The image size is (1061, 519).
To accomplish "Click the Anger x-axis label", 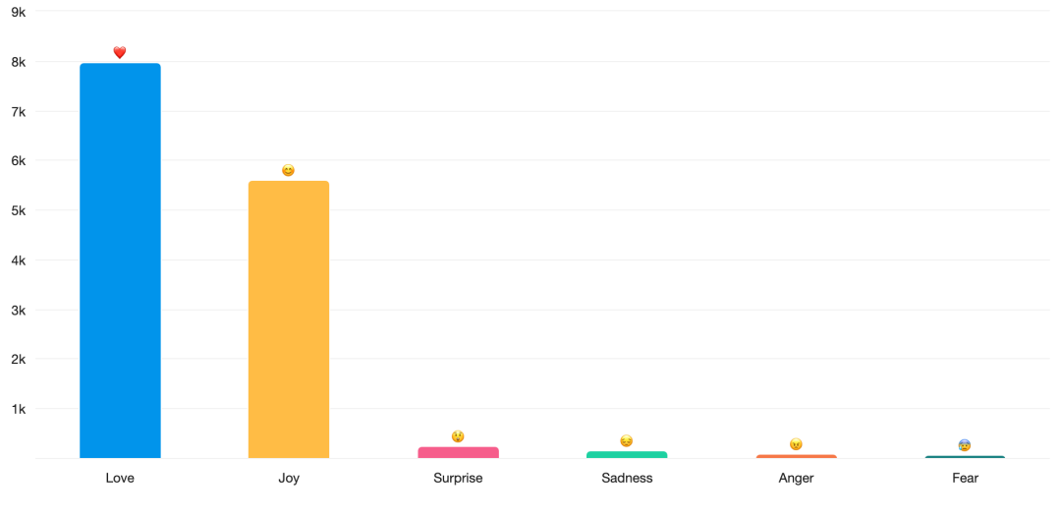I will pyautogui.click(x=796, y=479).
